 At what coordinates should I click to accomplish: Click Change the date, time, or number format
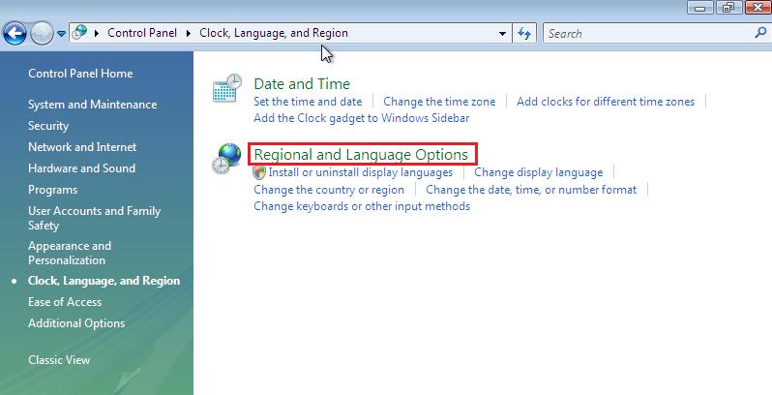(x=531, y=190)
